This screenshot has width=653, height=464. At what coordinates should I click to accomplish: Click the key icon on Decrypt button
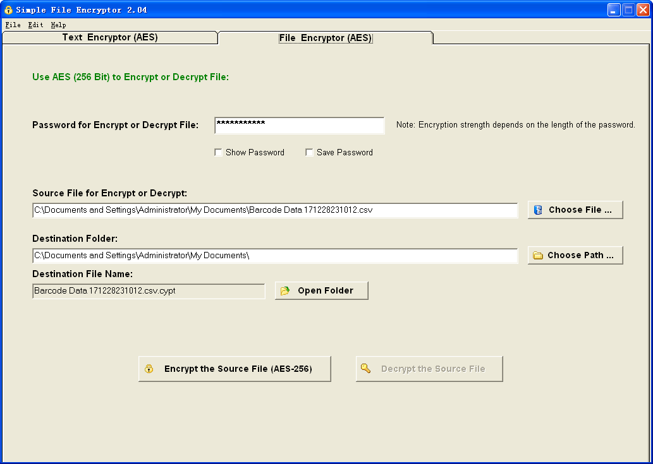365,369
